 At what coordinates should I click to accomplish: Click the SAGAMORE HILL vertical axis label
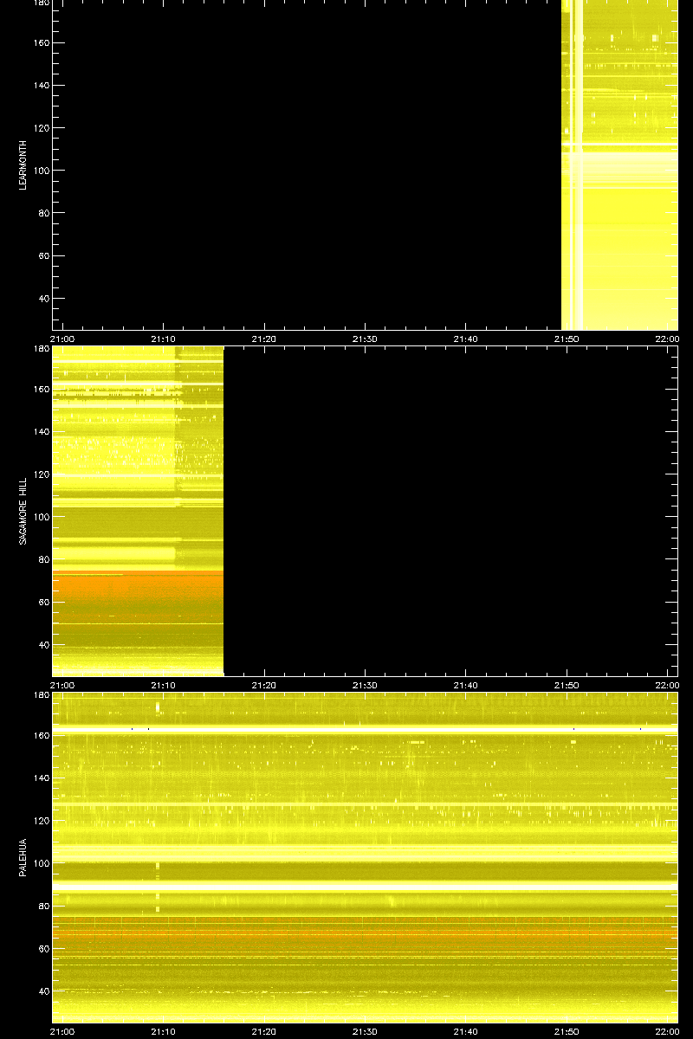pos(24,510)
